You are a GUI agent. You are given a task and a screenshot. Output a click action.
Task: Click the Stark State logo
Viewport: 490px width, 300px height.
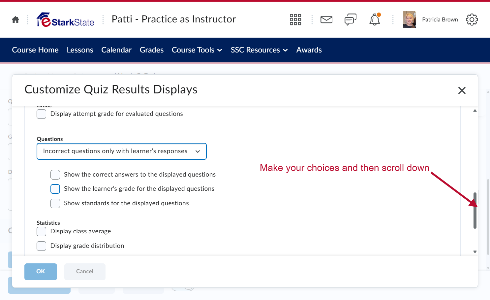click(x=65, y=20)
